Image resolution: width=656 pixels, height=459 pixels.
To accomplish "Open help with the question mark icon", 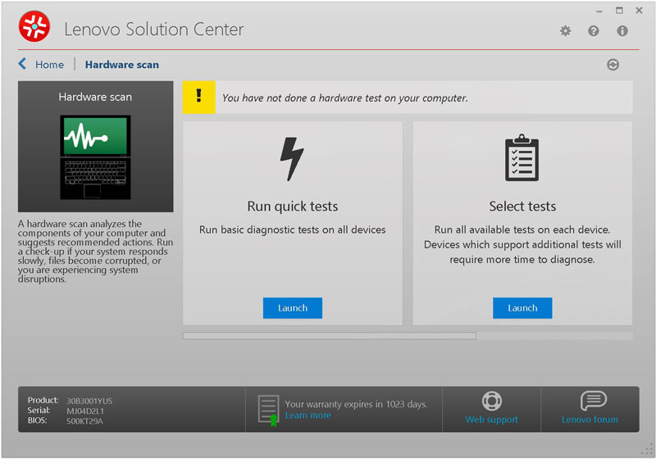I will (x=593, y=31).
